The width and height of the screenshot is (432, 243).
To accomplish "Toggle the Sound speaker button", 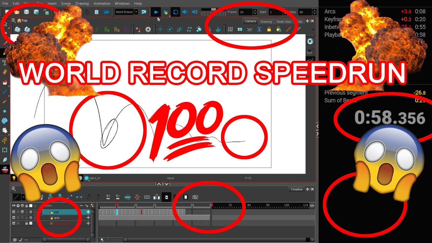I will click(185, 12).
